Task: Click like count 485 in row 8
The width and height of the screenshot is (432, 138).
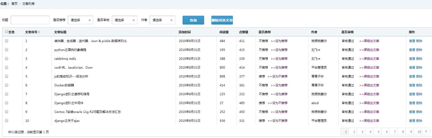Action: point(242,103)
